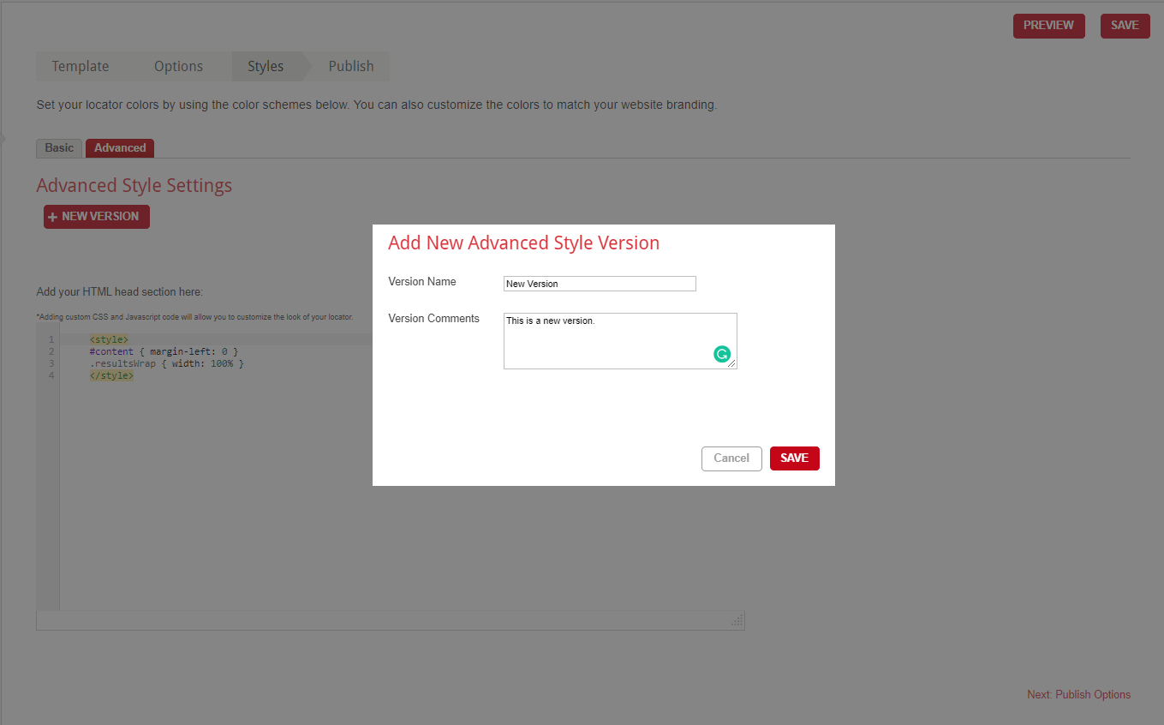Click the code editor resize grip
The height and width of the screenshot is (725, 1164).
pyautogui.click(x=737, y=621)
